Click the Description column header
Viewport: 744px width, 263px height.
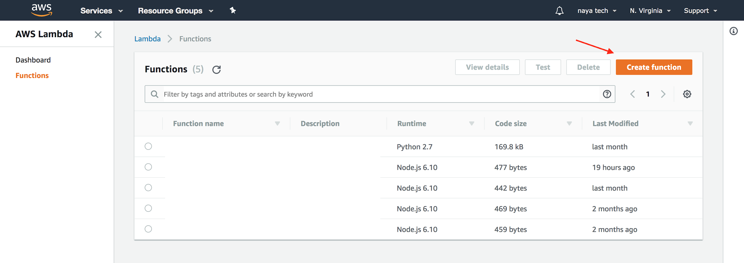point(320,123)
